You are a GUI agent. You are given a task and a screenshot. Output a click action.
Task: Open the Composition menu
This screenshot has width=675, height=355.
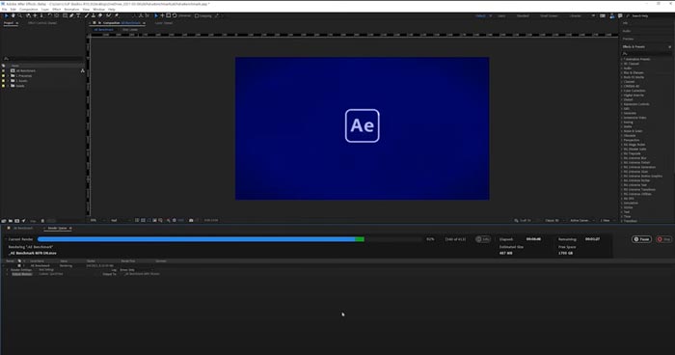(x=29, y=9)
